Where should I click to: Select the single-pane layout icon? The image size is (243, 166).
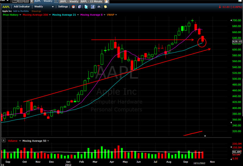tap(15, 1)
